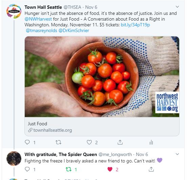Open the Town Hall Seattle display name
The width and height of the screenshot is (187, 180).
[x=43, y=7]
